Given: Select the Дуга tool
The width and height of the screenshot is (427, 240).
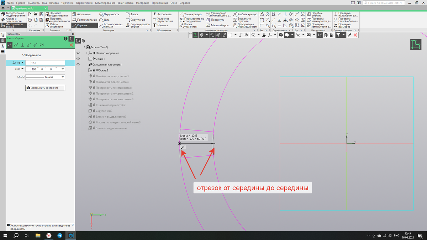Looking at the screenshot, I should coord(104,20).
